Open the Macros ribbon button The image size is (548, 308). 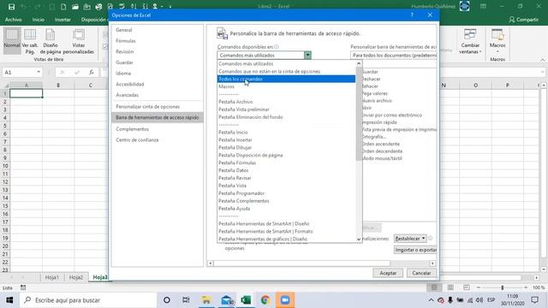(497, 41)
